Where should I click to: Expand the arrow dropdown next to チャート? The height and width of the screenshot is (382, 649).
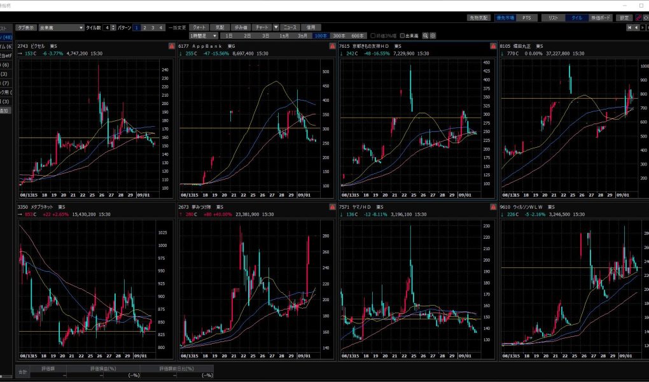pyautogui.click(x=276, y=28)
